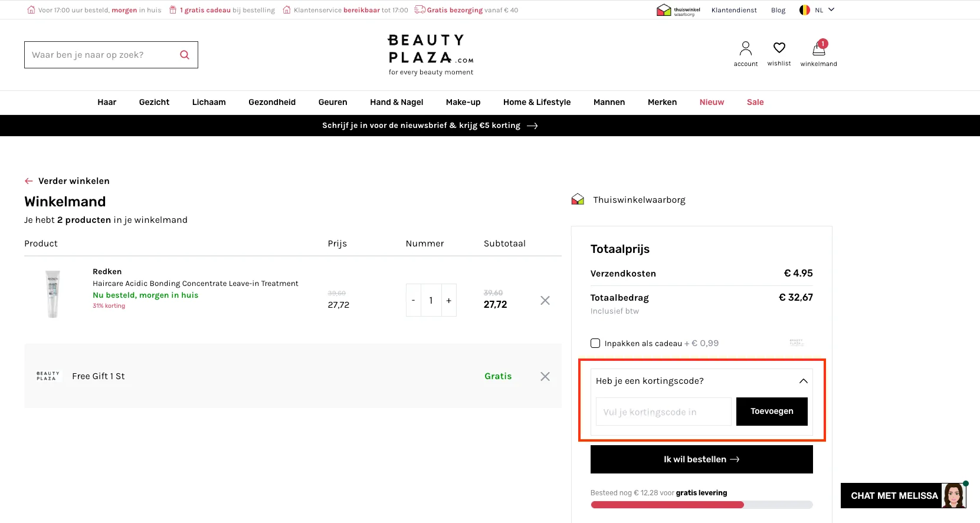Open the wishlist heart icon
Image resolution: width=980 pixels, height=523 pixels.
point(779,48)
